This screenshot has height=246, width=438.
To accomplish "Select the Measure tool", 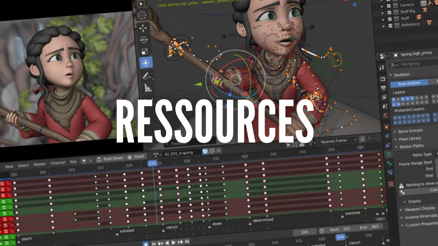I will click(148, 88).
